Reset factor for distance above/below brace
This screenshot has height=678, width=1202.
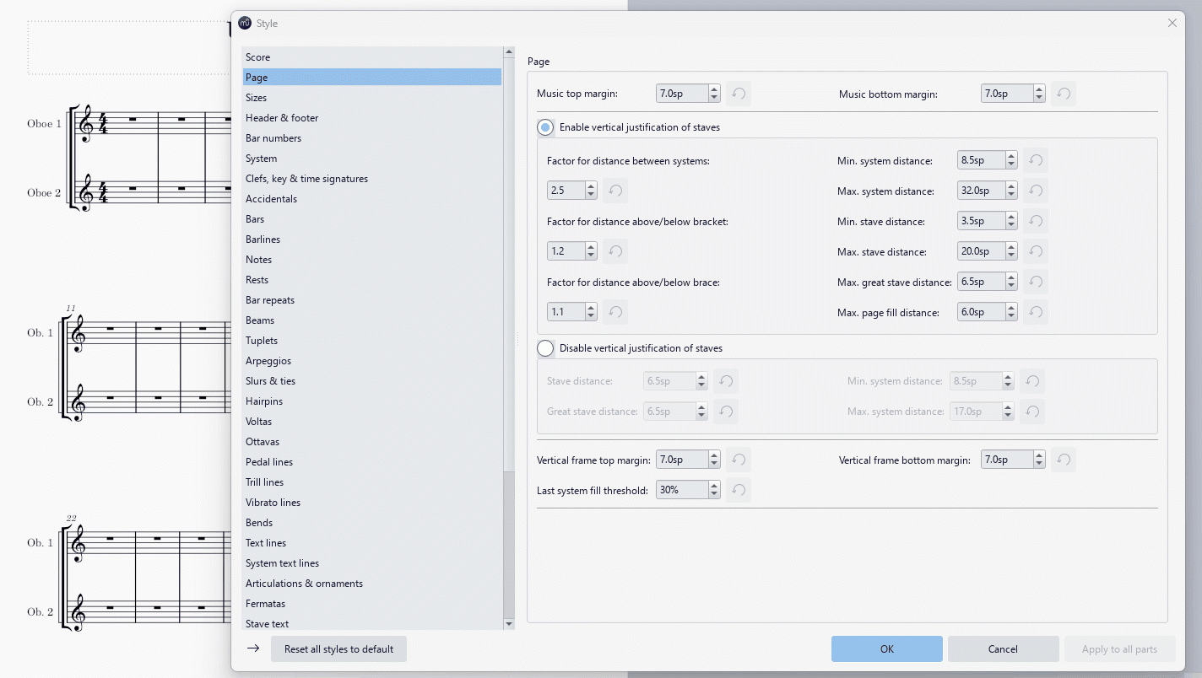coord(615,312)
